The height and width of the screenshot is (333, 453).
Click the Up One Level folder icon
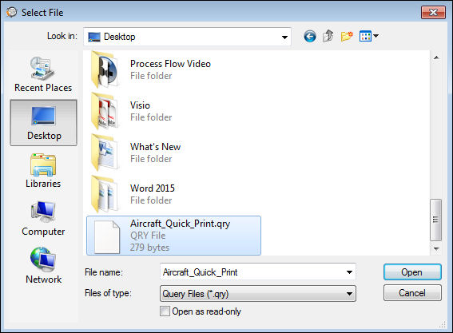pyautogui.click(x=328, y=36)
